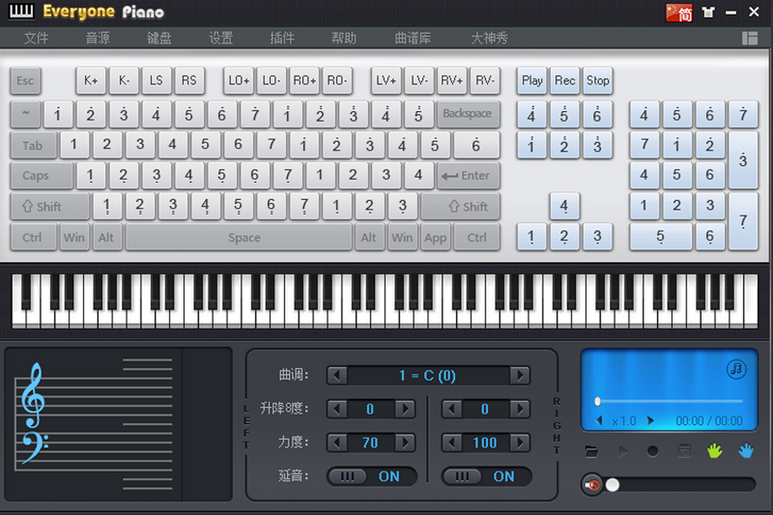Toggle the left hand 延音 sustain switch
Image resolution: width=773 pixels, height=515 pixels.
click(x=372, y=476)
